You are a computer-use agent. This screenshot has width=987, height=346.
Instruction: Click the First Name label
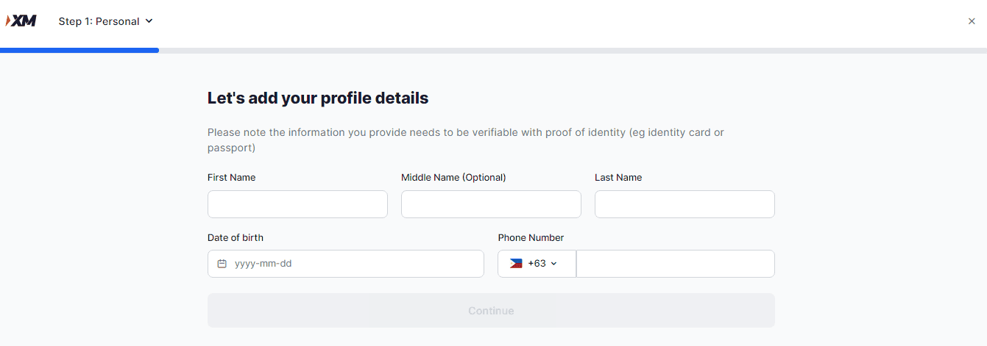(231, 177)
